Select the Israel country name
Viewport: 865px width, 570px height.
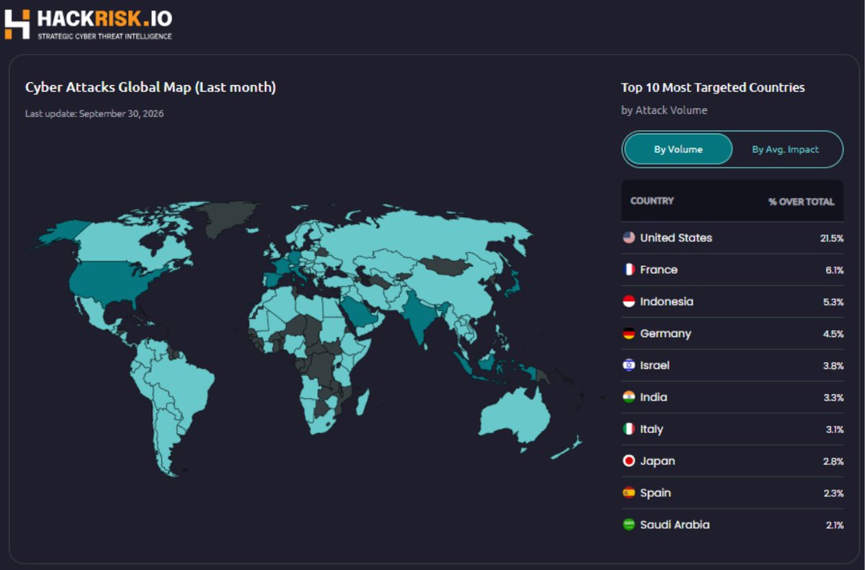[x=655, y=365]
